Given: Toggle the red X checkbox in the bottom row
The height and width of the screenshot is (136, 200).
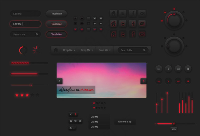Looking at the screenshot, I should pyautogui.click(x=101, y=29).
